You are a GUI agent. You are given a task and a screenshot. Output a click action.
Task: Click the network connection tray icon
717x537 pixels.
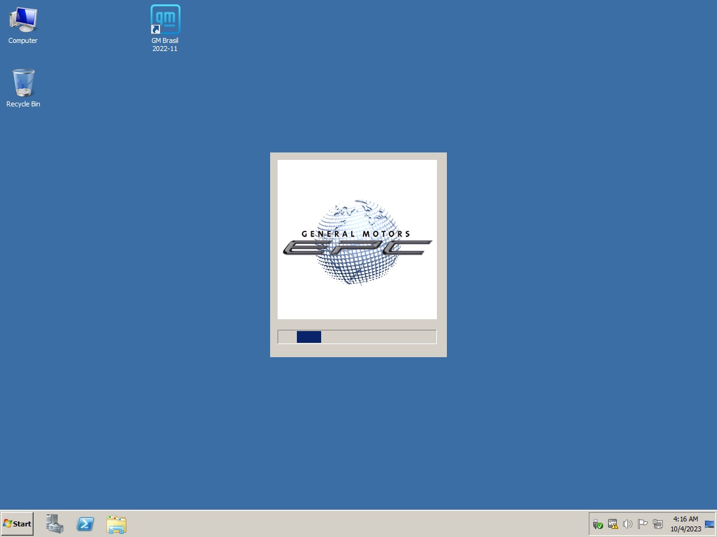[x=657, y=524]
